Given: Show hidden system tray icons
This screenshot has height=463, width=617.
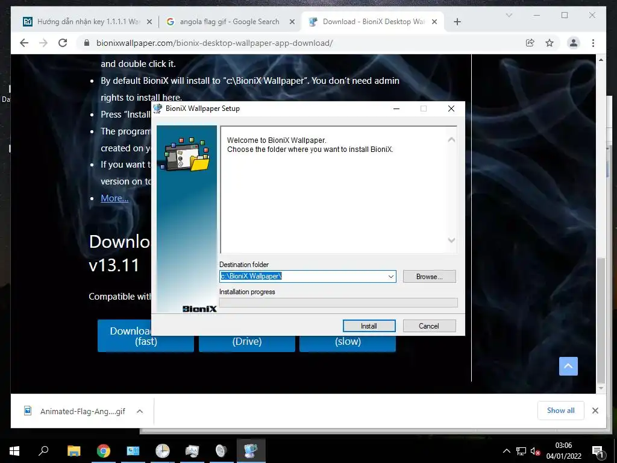Looking at the screenshot, I should tap(506, 451).
